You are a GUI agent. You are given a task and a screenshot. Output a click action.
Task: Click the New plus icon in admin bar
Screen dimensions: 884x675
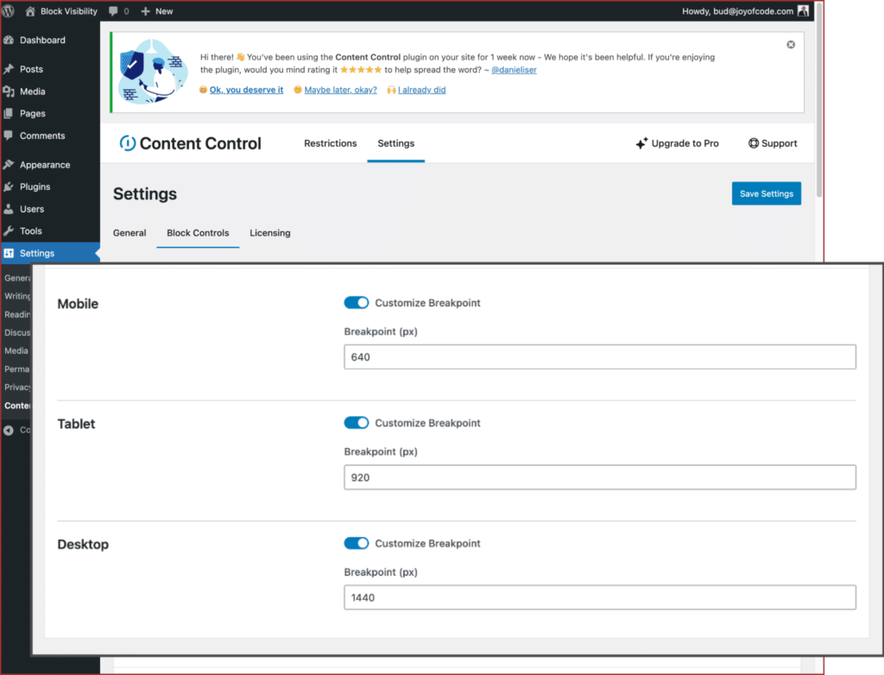tap(145, 11)
